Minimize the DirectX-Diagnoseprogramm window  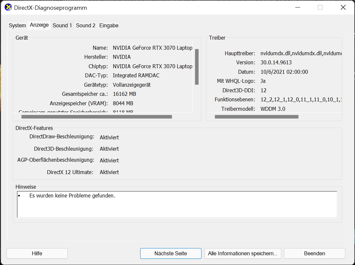[298, 7]
